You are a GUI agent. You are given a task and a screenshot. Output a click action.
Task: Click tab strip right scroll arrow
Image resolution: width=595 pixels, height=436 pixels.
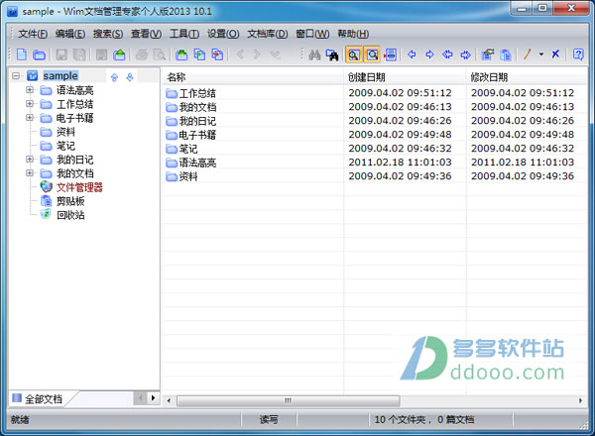[x=153, y=398]
